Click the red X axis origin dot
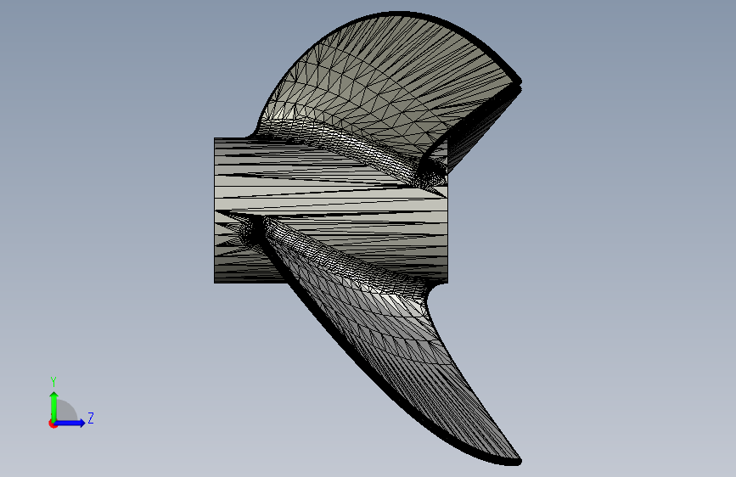The width and height of the screenshot is (736, 477). click(52, 424)
